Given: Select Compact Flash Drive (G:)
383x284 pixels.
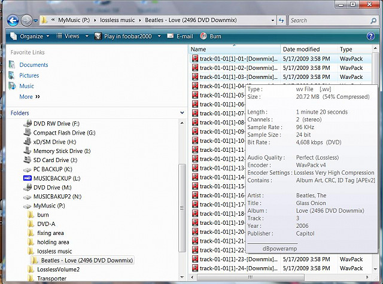Looking at the screenshot, I should pos(64,133).
